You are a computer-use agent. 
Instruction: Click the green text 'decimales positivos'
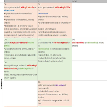tap(26, 68)
